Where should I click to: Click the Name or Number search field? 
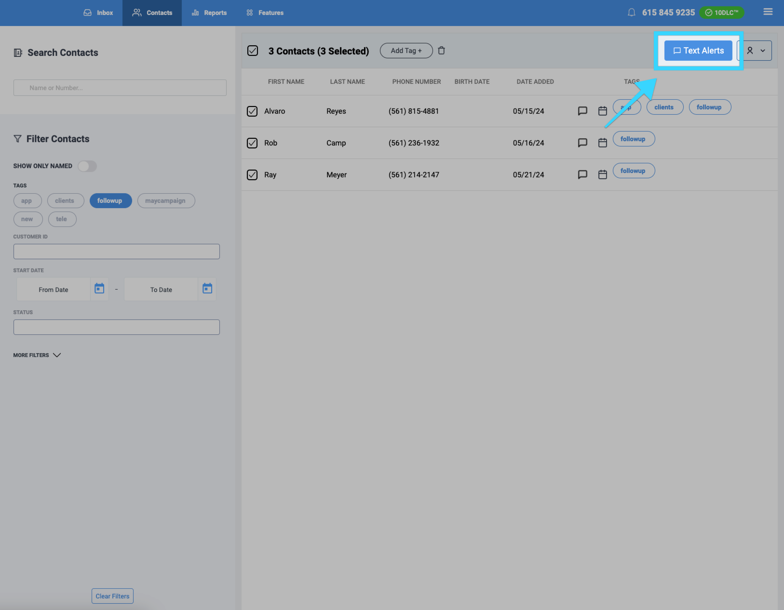pyautogui.click(x=120, y=88)
